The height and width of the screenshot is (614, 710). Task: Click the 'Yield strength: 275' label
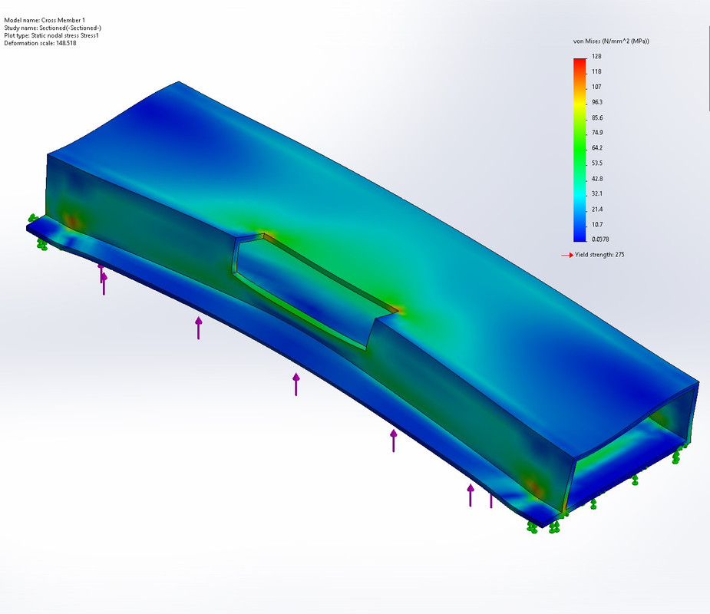coord(599,255)
